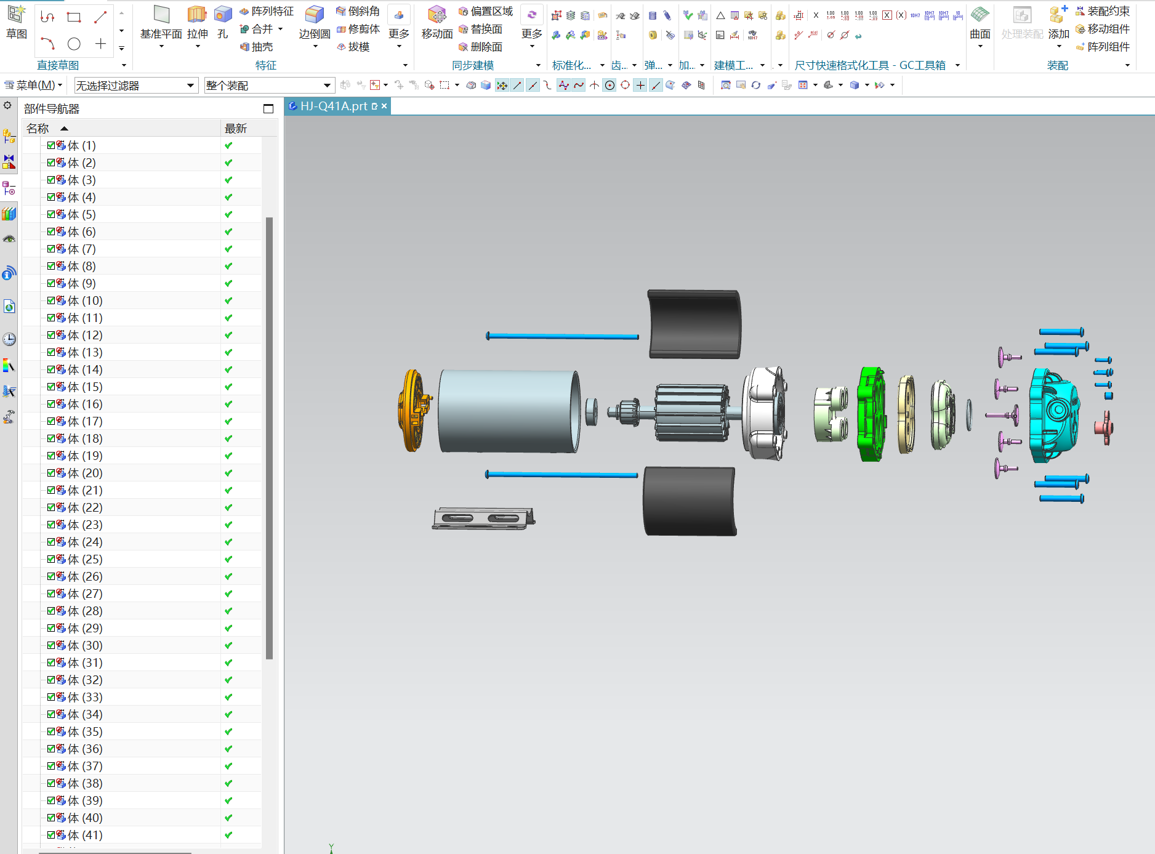Activate the 拔模 draft tool

click(x=353, y=47)
